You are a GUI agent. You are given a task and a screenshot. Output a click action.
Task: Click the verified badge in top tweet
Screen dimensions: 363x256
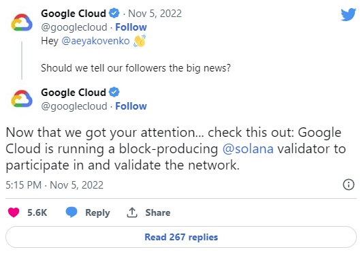click(114, 13)
